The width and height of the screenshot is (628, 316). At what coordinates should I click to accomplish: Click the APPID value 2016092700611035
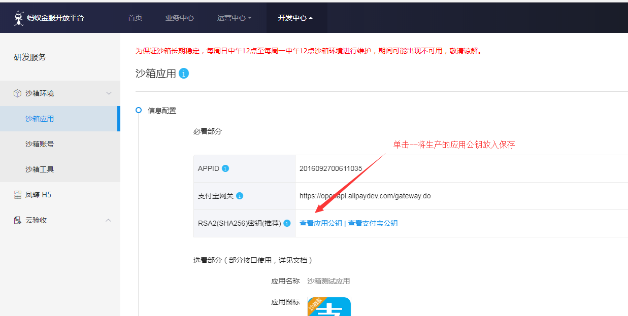(x=331, y=168)
